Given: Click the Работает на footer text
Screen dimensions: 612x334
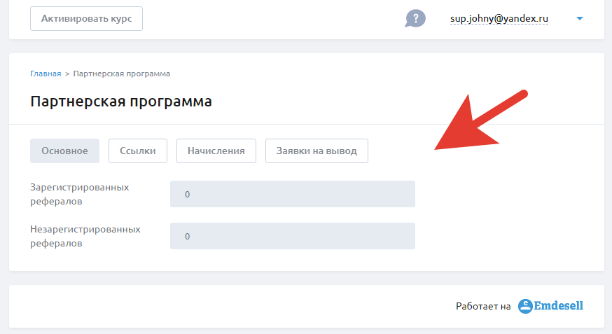Looking at the screenshot, I should click(x=483, y=306).
